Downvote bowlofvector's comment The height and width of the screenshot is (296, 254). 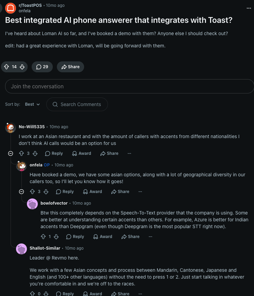click(x=56, y=237)
